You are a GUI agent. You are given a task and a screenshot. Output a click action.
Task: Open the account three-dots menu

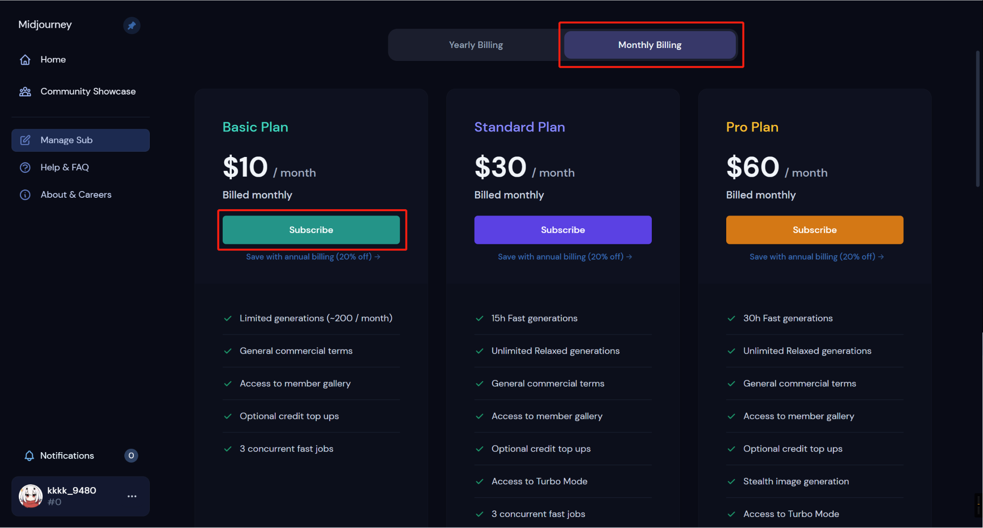[x=132, y=496]
